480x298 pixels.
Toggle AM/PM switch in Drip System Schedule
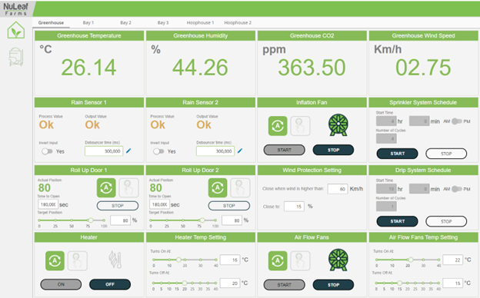(x=456, y=189)
